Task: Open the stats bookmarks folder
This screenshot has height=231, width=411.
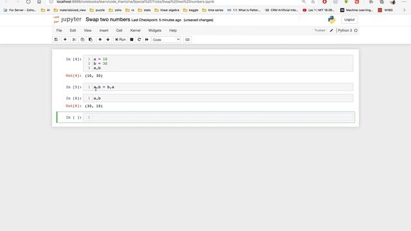Action: click(144, 10)
